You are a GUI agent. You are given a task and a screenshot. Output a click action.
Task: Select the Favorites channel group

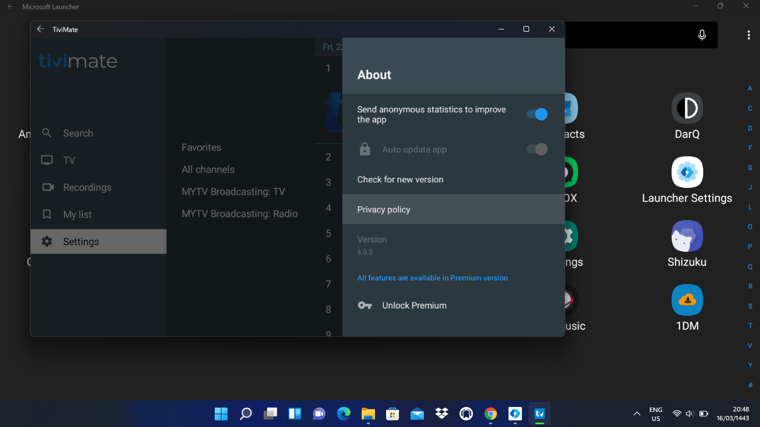[x=201, y=147]
